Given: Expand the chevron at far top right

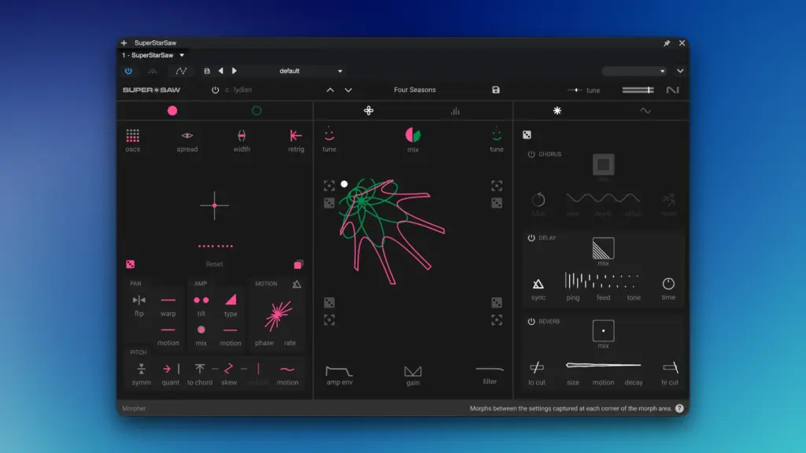Looking at the screenshot, I should 680,71.
